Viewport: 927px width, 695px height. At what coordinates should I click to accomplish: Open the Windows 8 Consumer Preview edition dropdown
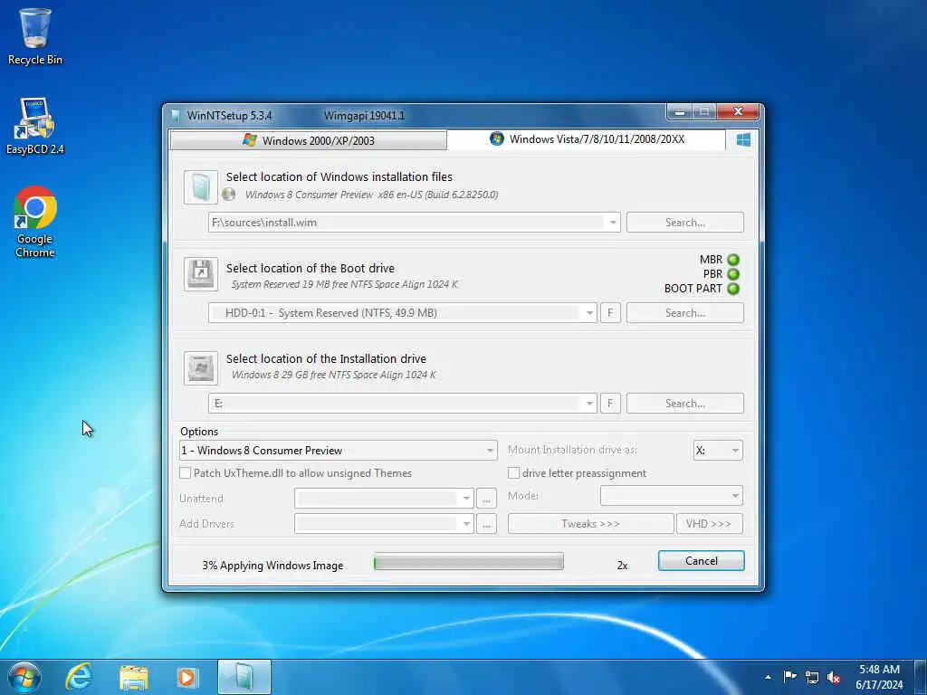[x=490, y=451]
